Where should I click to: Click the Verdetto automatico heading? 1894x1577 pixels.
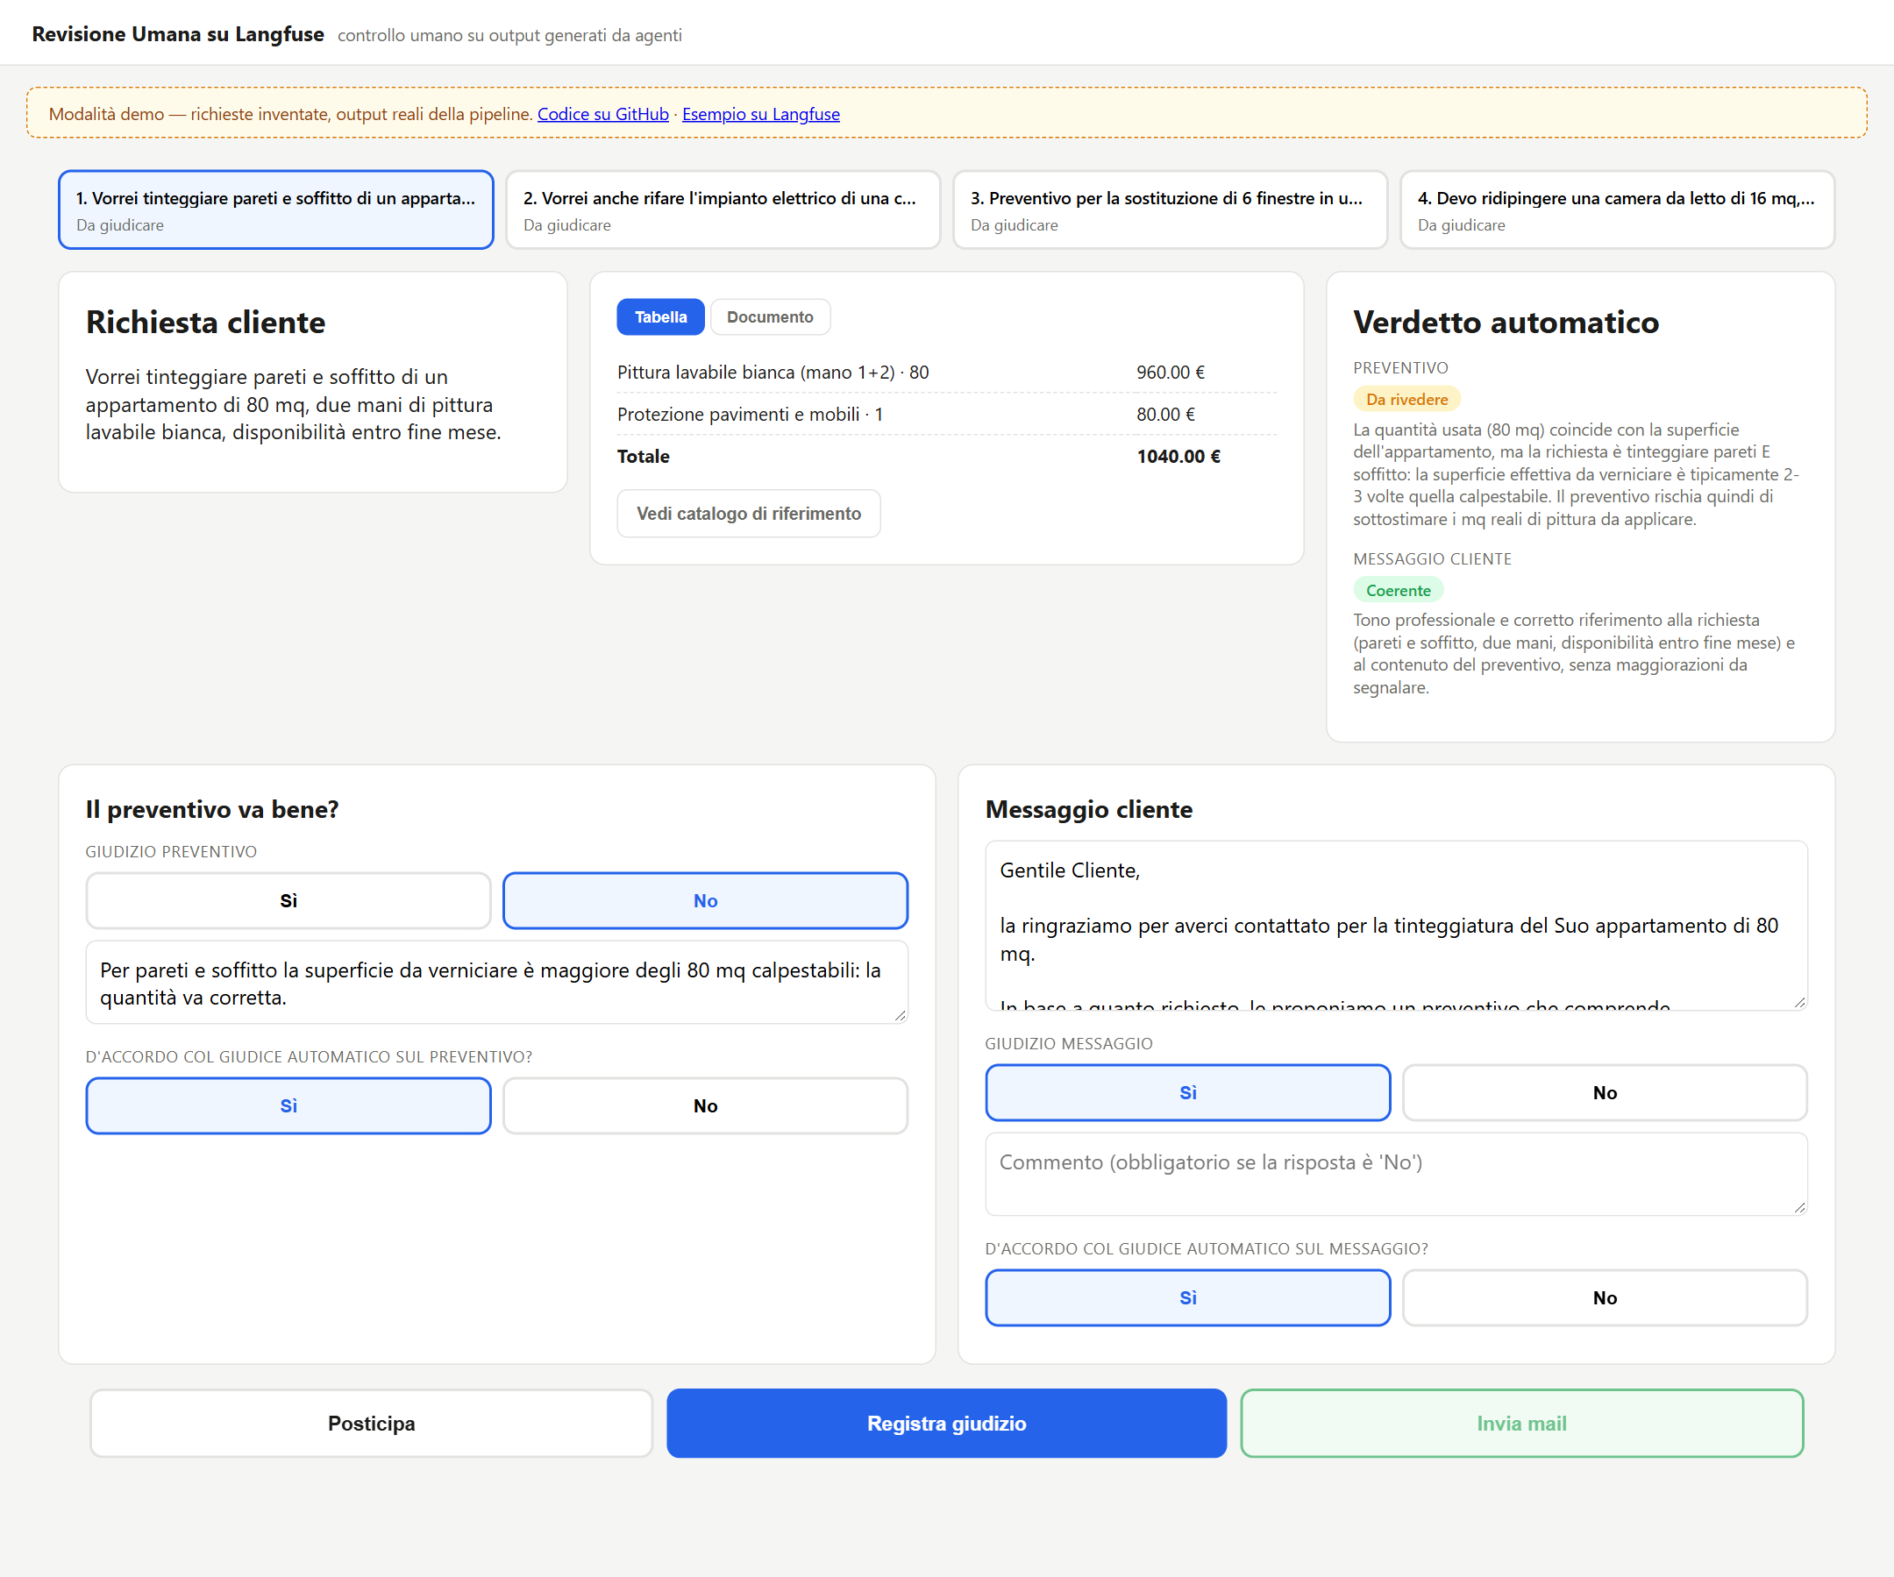[x=1506, y=322]
